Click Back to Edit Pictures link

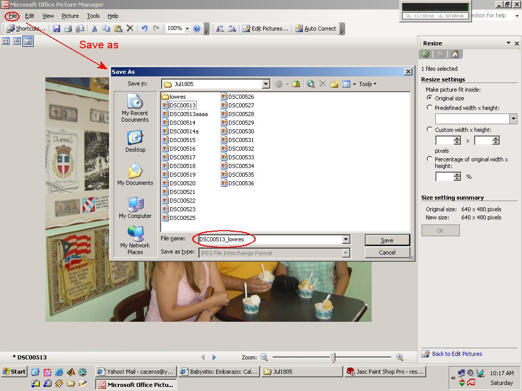point(457,354)
